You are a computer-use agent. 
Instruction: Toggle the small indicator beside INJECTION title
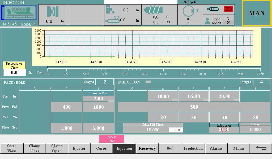pyautogui.click(x=148, y=82)
